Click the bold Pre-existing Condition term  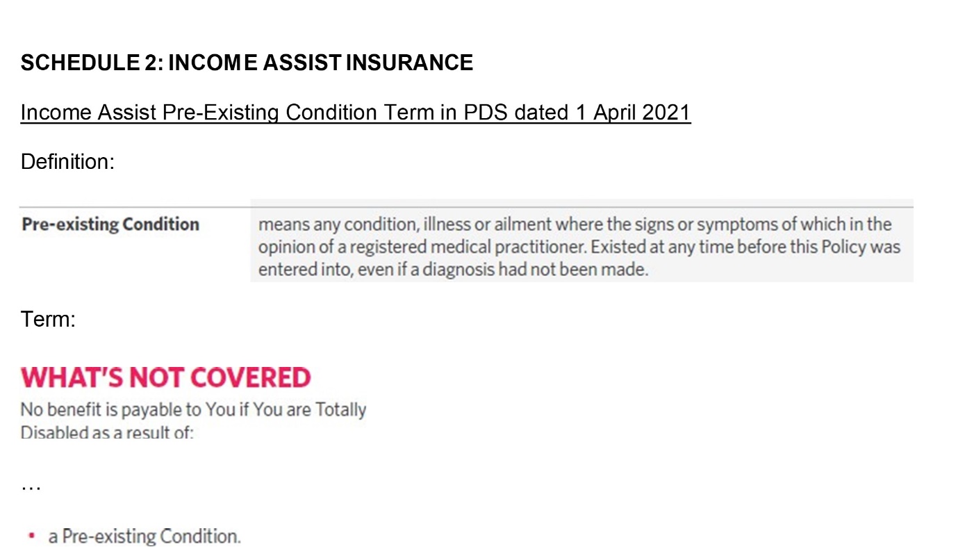click(x=110, y=224)
